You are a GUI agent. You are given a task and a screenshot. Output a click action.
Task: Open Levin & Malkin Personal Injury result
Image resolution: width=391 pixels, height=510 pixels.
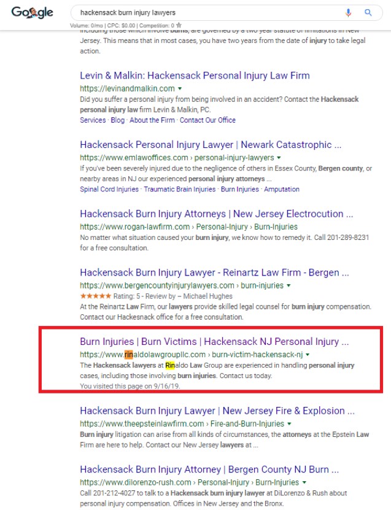195,75
